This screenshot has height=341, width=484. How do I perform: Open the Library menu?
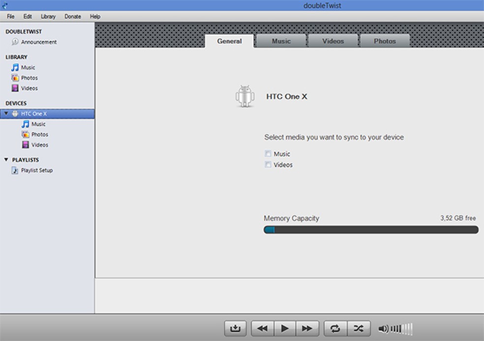click(48, 16)
